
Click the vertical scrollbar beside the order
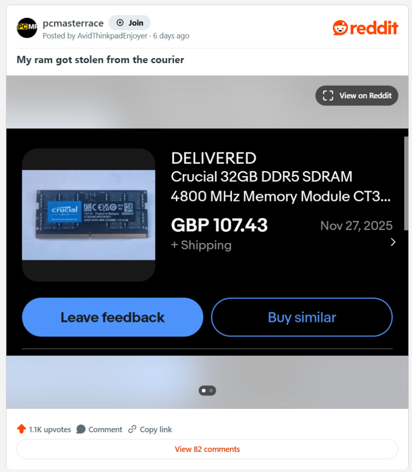[x=406, y=183]
